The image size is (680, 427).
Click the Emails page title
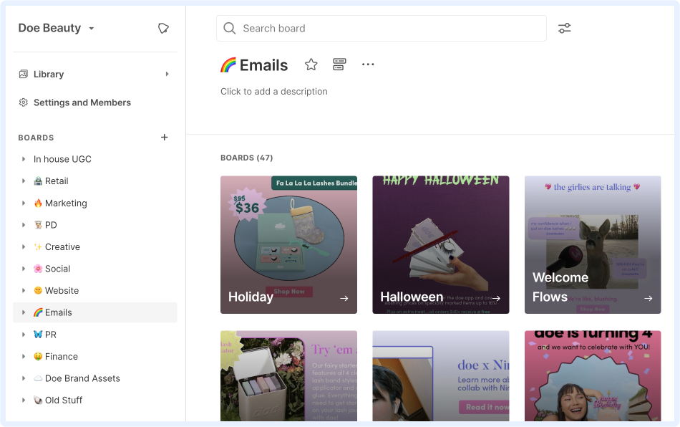[263, 65]
